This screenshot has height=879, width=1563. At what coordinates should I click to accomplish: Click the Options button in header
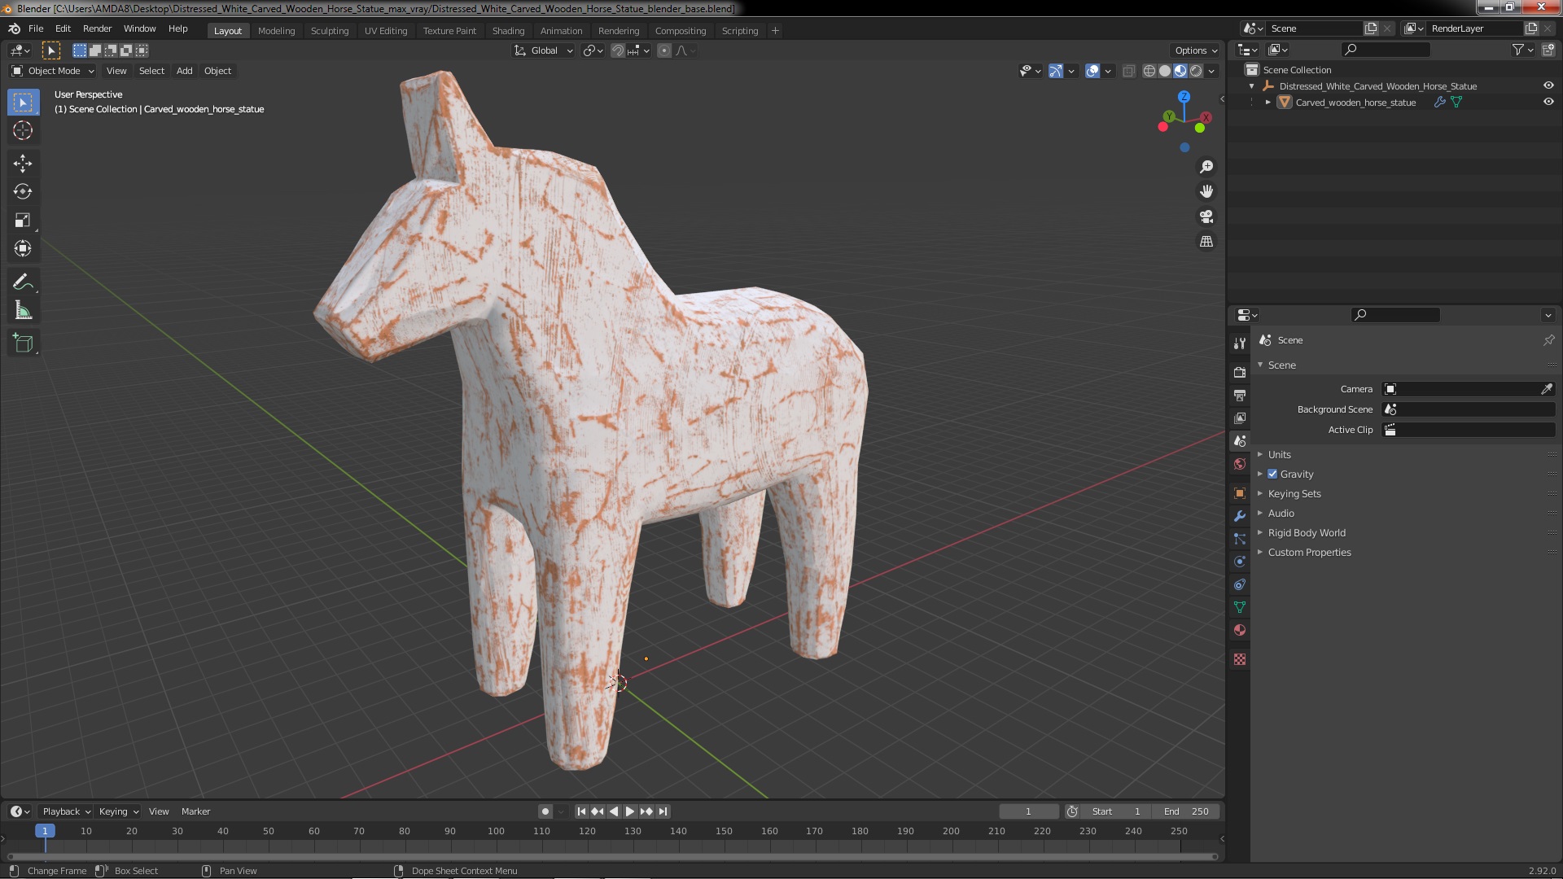coord(1195,50)
